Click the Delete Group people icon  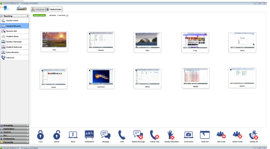click(237, 135)
